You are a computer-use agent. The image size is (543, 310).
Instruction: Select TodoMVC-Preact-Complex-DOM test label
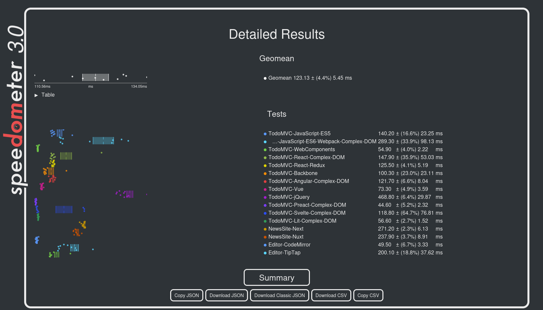pyautogui.click(x=307, y=205)
